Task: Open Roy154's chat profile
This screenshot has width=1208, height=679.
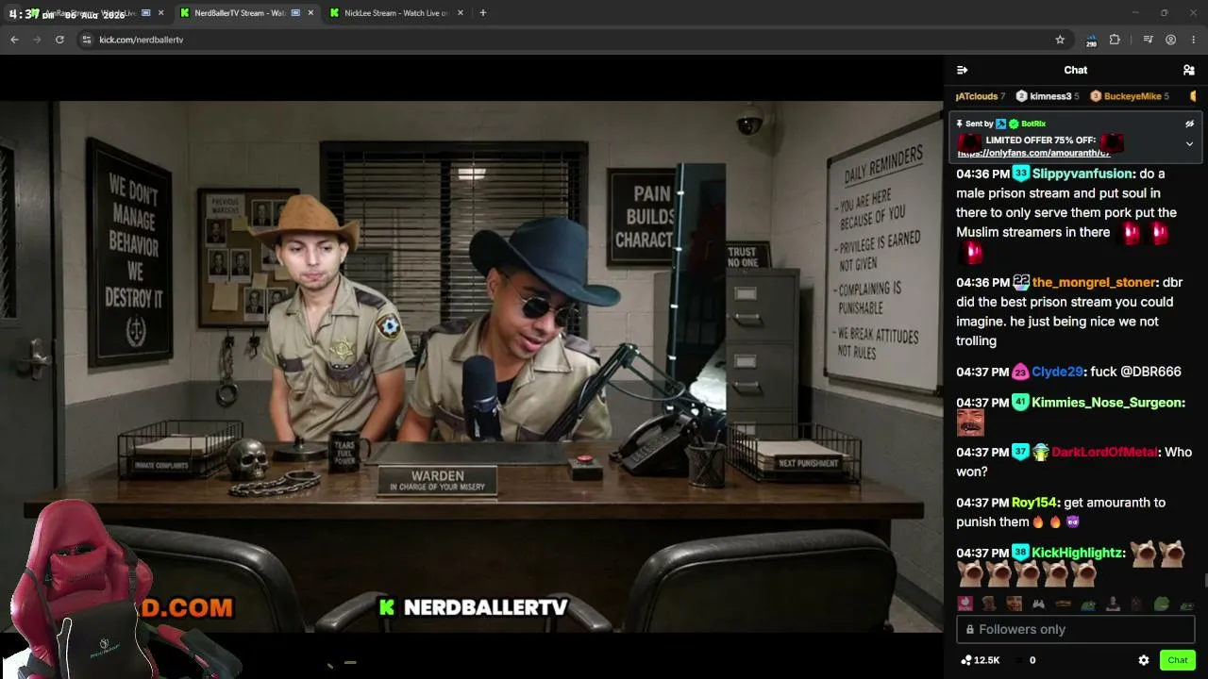Action: (1034, 503)
